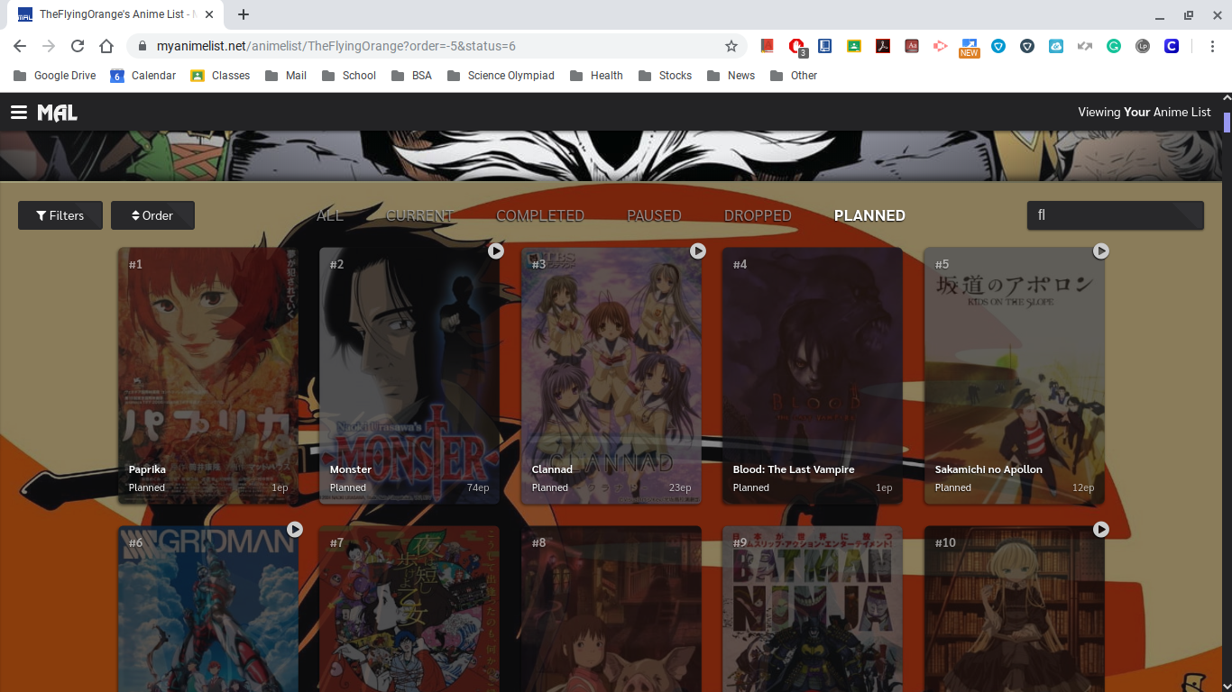
Task: Click the red book extension icon
Action: click(768, 46)
